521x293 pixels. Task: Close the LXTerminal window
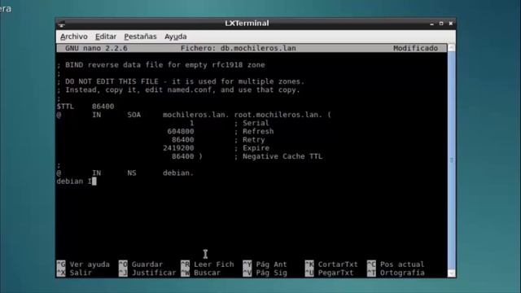tap(450, 24)
